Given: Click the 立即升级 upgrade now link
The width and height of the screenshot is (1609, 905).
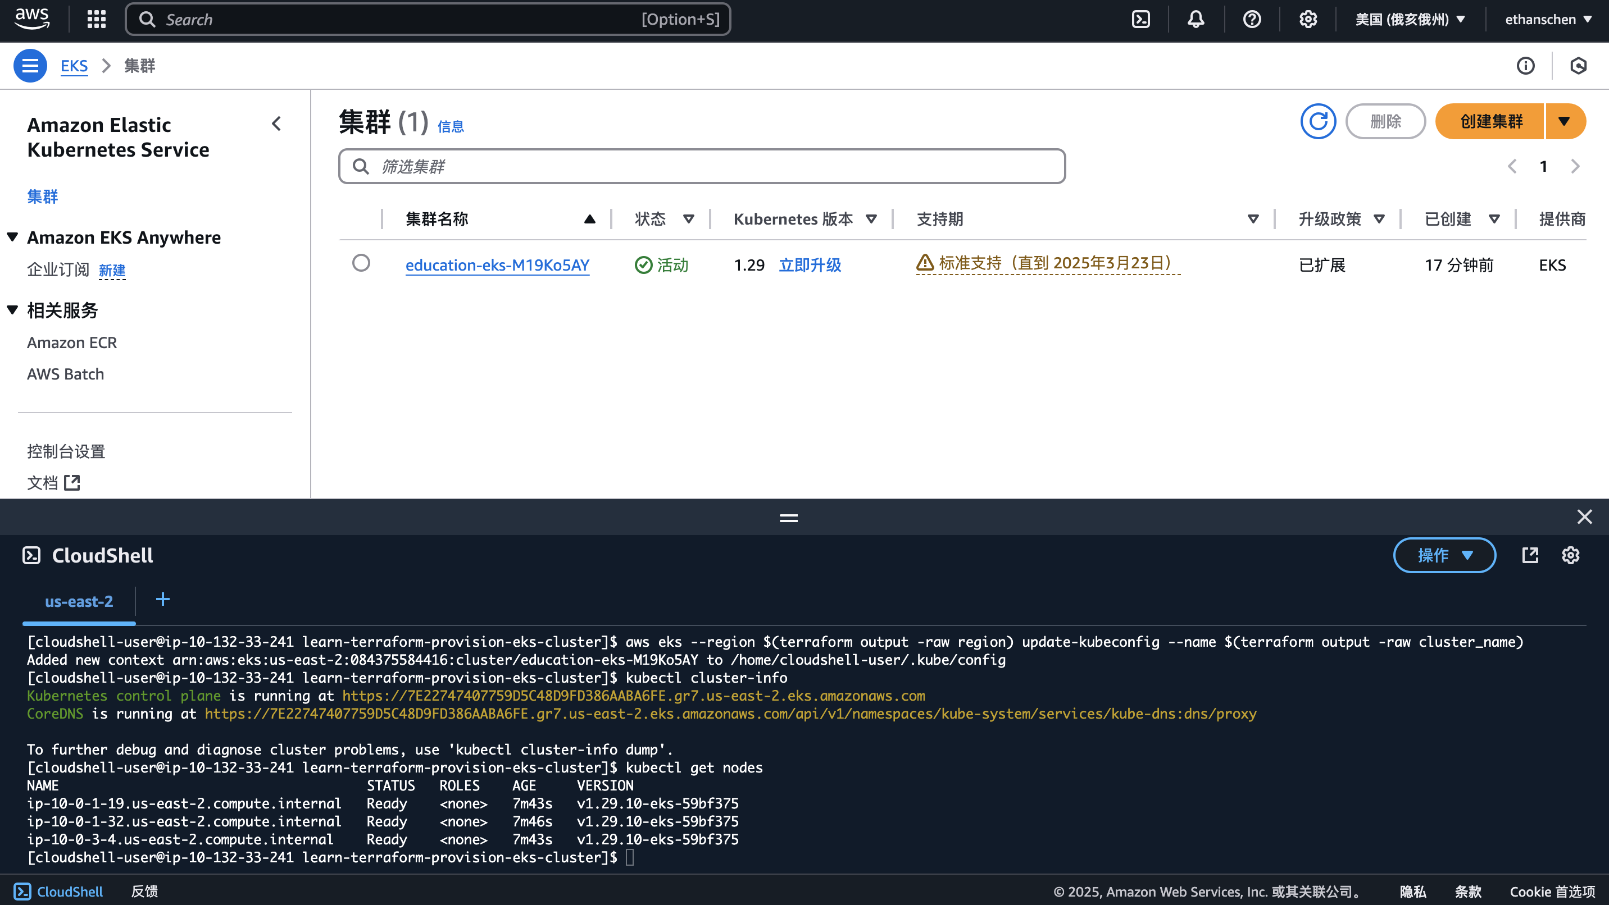Looking at the screenshot, I should (810, 265).
